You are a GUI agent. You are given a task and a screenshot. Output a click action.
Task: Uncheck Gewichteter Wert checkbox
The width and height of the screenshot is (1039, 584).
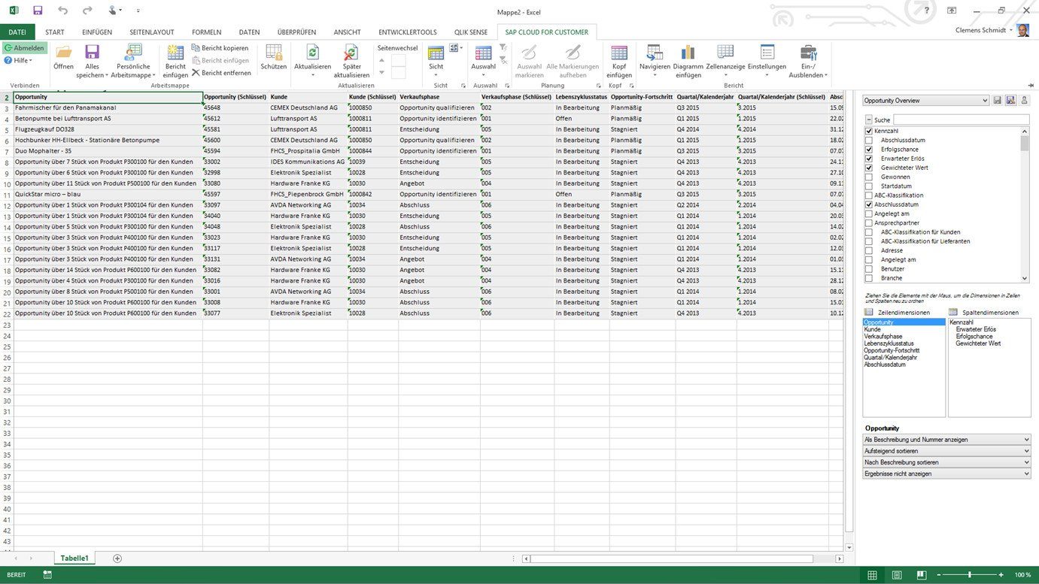point(869,168)
